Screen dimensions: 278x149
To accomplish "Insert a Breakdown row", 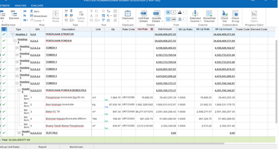I will pos(38,16).
